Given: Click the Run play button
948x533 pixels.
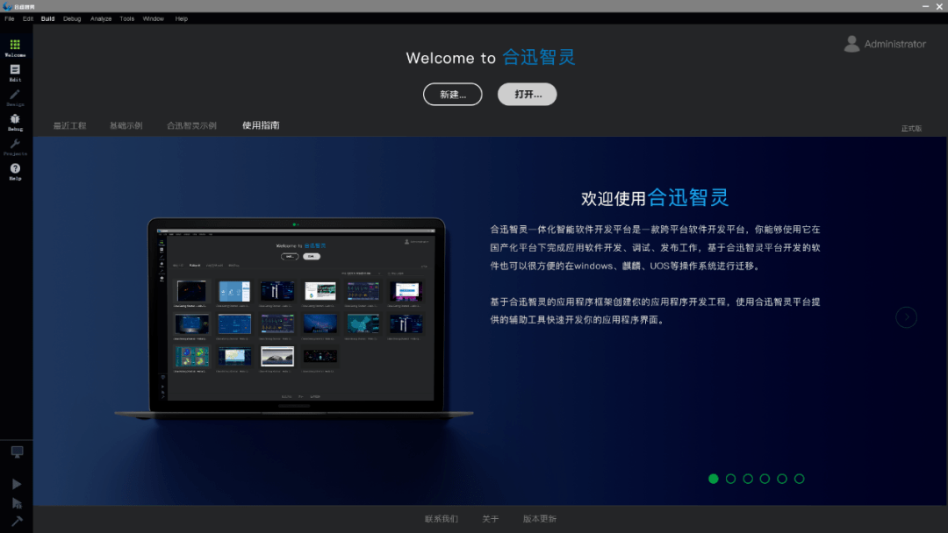Looking at the screenshot, I should (17, 484).
